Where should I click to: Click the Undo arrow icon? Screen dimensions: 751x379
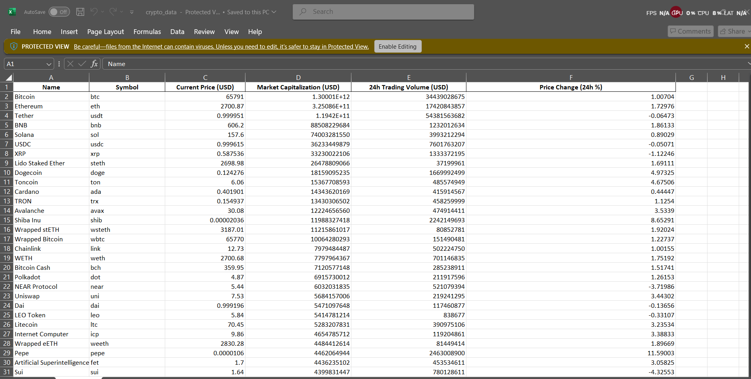coord(94,12)
